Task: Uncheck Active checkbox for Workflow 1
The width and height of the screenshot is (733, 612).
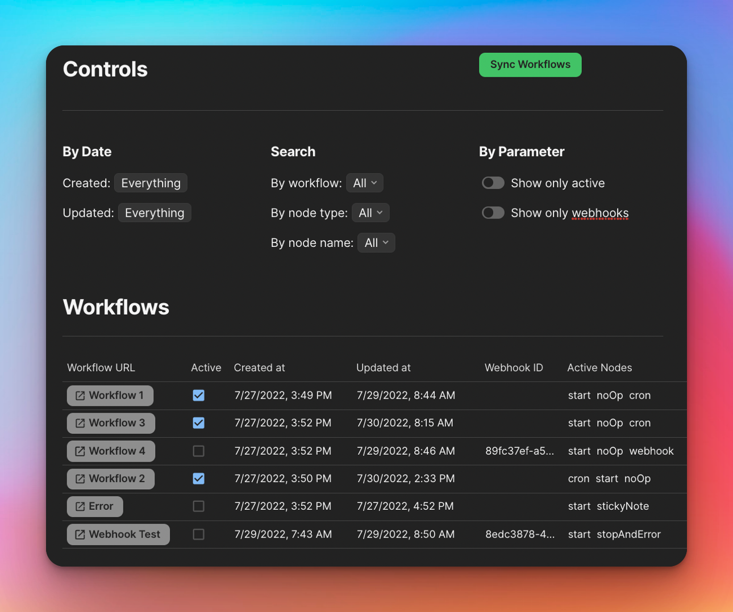Action: [198, 396]
